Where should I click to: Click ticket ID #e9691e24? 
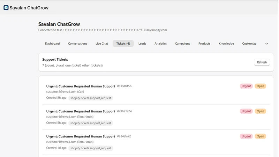tap(124, 111)
